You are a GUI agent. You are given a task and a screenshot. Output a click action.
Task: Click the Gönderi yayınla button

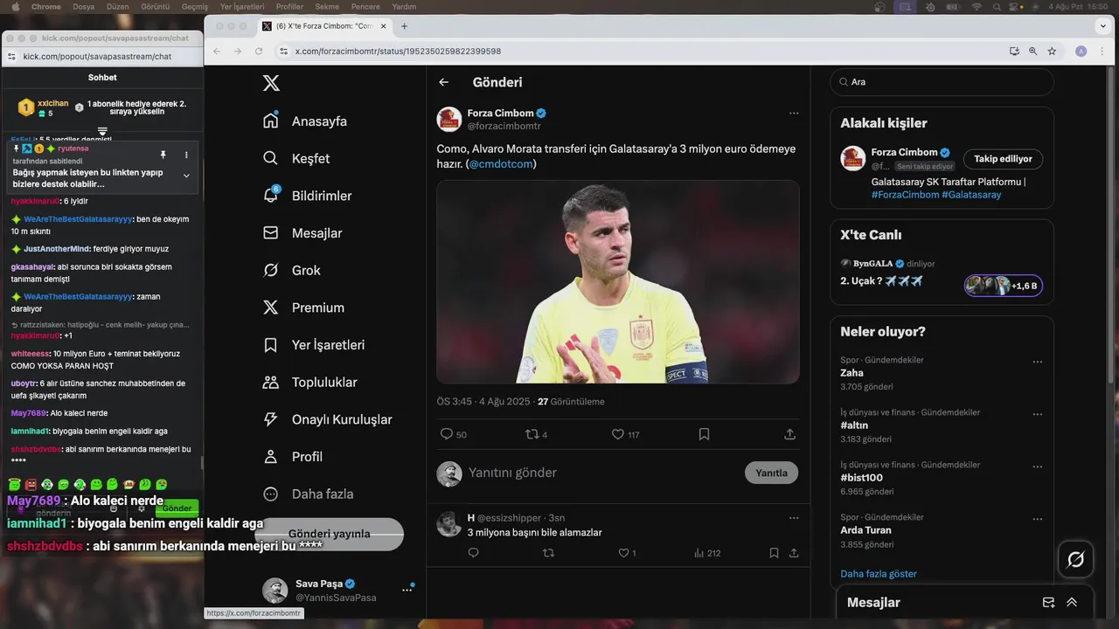point(329,534)
